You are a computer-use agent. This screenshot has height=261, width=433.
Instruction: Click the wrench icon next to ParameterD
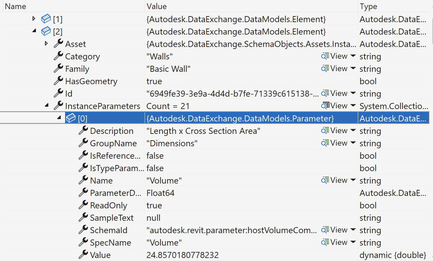pos(83,193)
